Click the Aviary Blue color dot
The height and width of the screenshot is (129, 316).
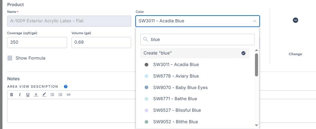point(146,76)
